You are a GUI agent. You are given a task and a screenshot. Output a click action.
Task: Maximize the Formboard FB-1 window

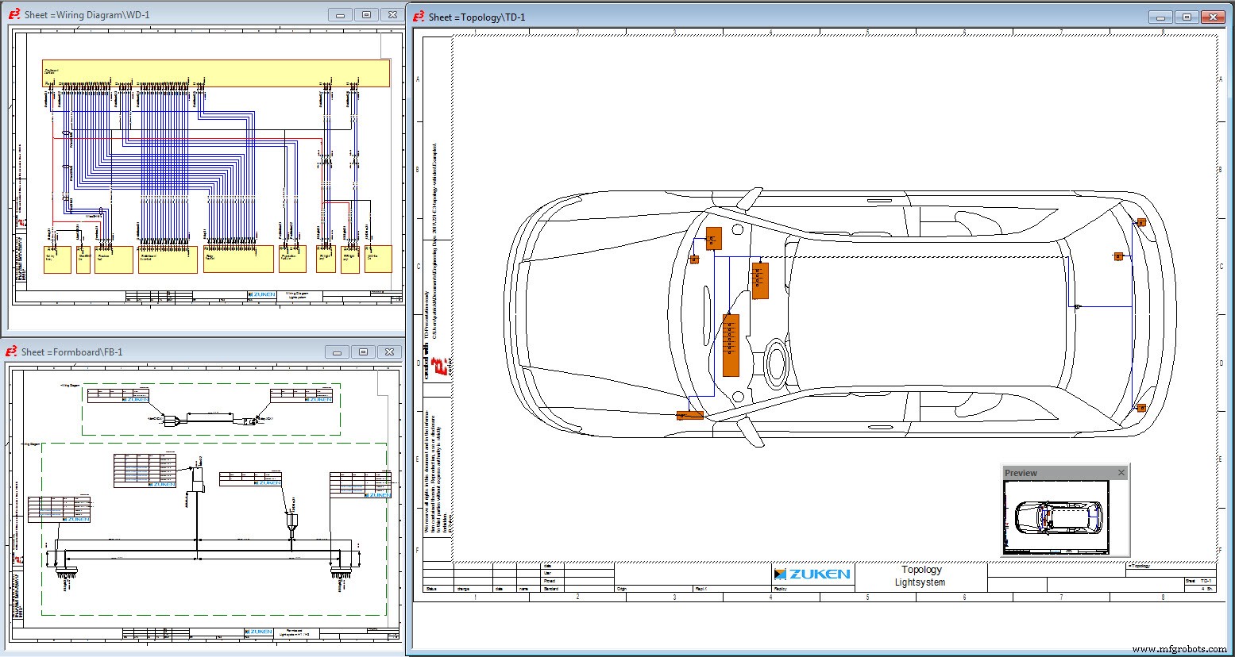364,351
